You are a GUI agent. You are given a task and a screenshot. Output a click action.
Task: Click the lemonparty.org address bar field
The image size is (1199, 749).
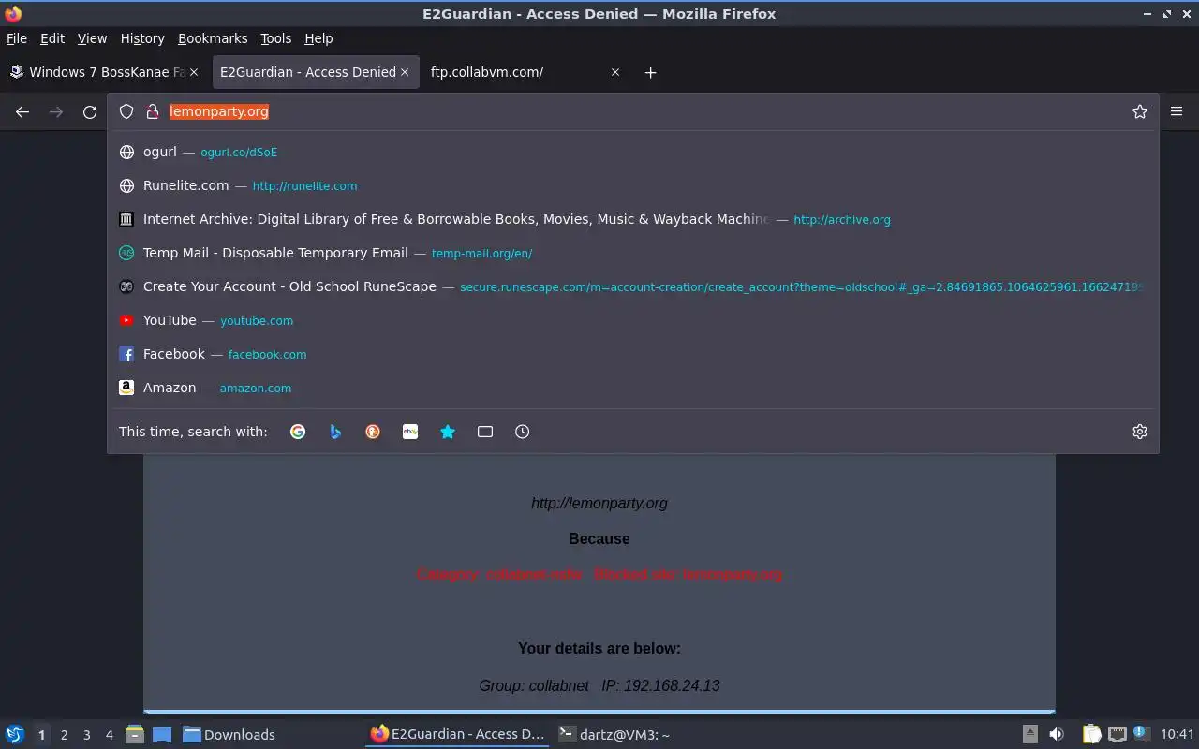632,111
